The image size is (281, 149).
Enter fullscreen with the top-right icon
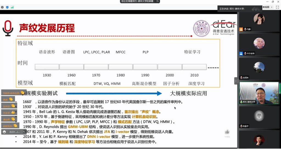click(277, 7)
